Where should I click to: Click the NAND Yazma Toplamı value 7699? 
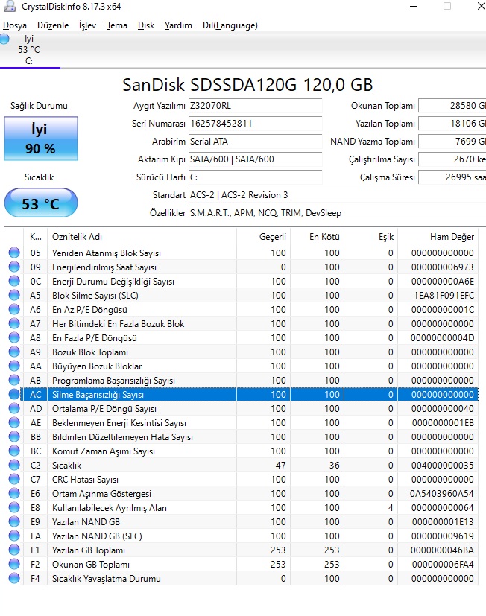(452, 142)
